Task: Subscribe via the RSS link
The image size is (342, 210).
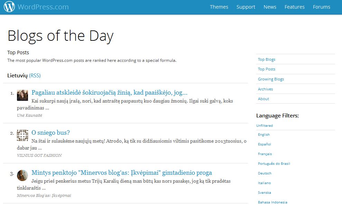Action: (35, 75)
